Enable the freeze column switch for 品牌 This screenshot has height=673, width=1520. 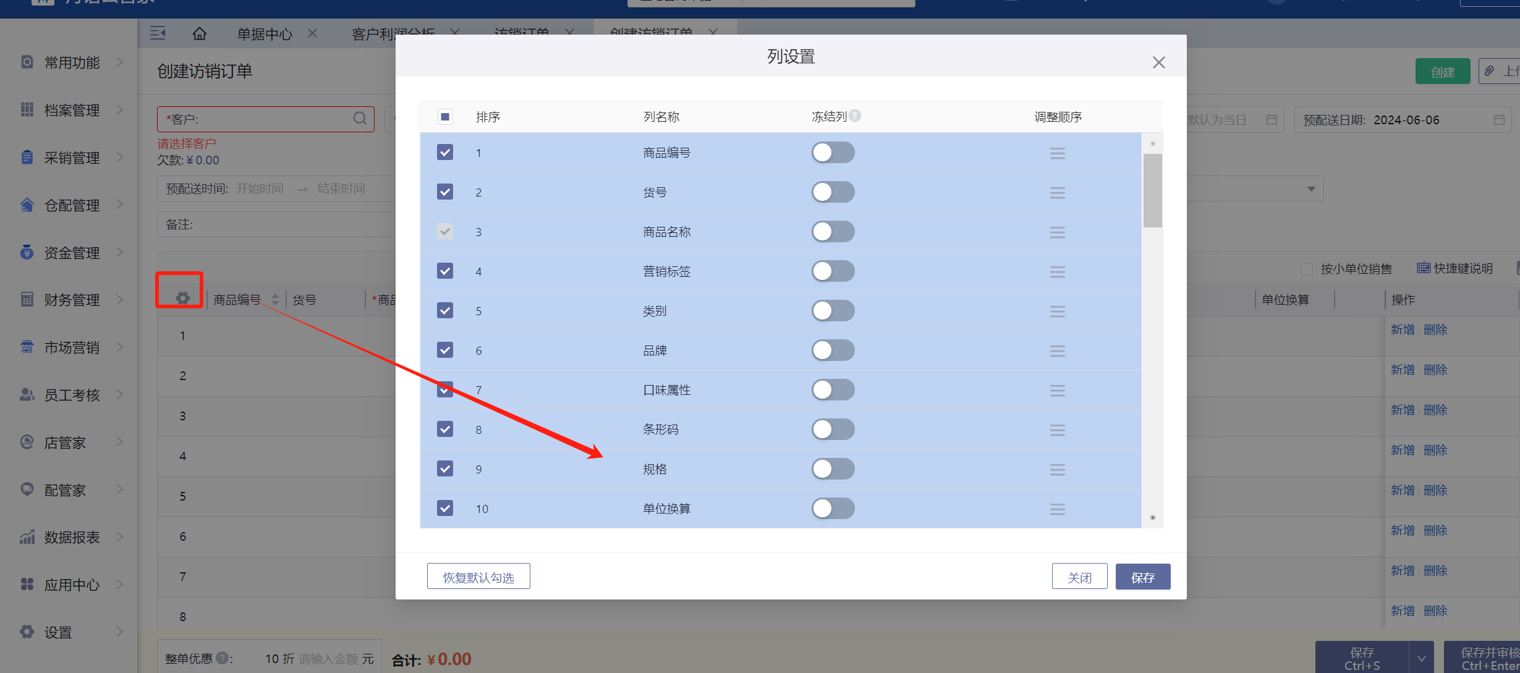point(833,350)
